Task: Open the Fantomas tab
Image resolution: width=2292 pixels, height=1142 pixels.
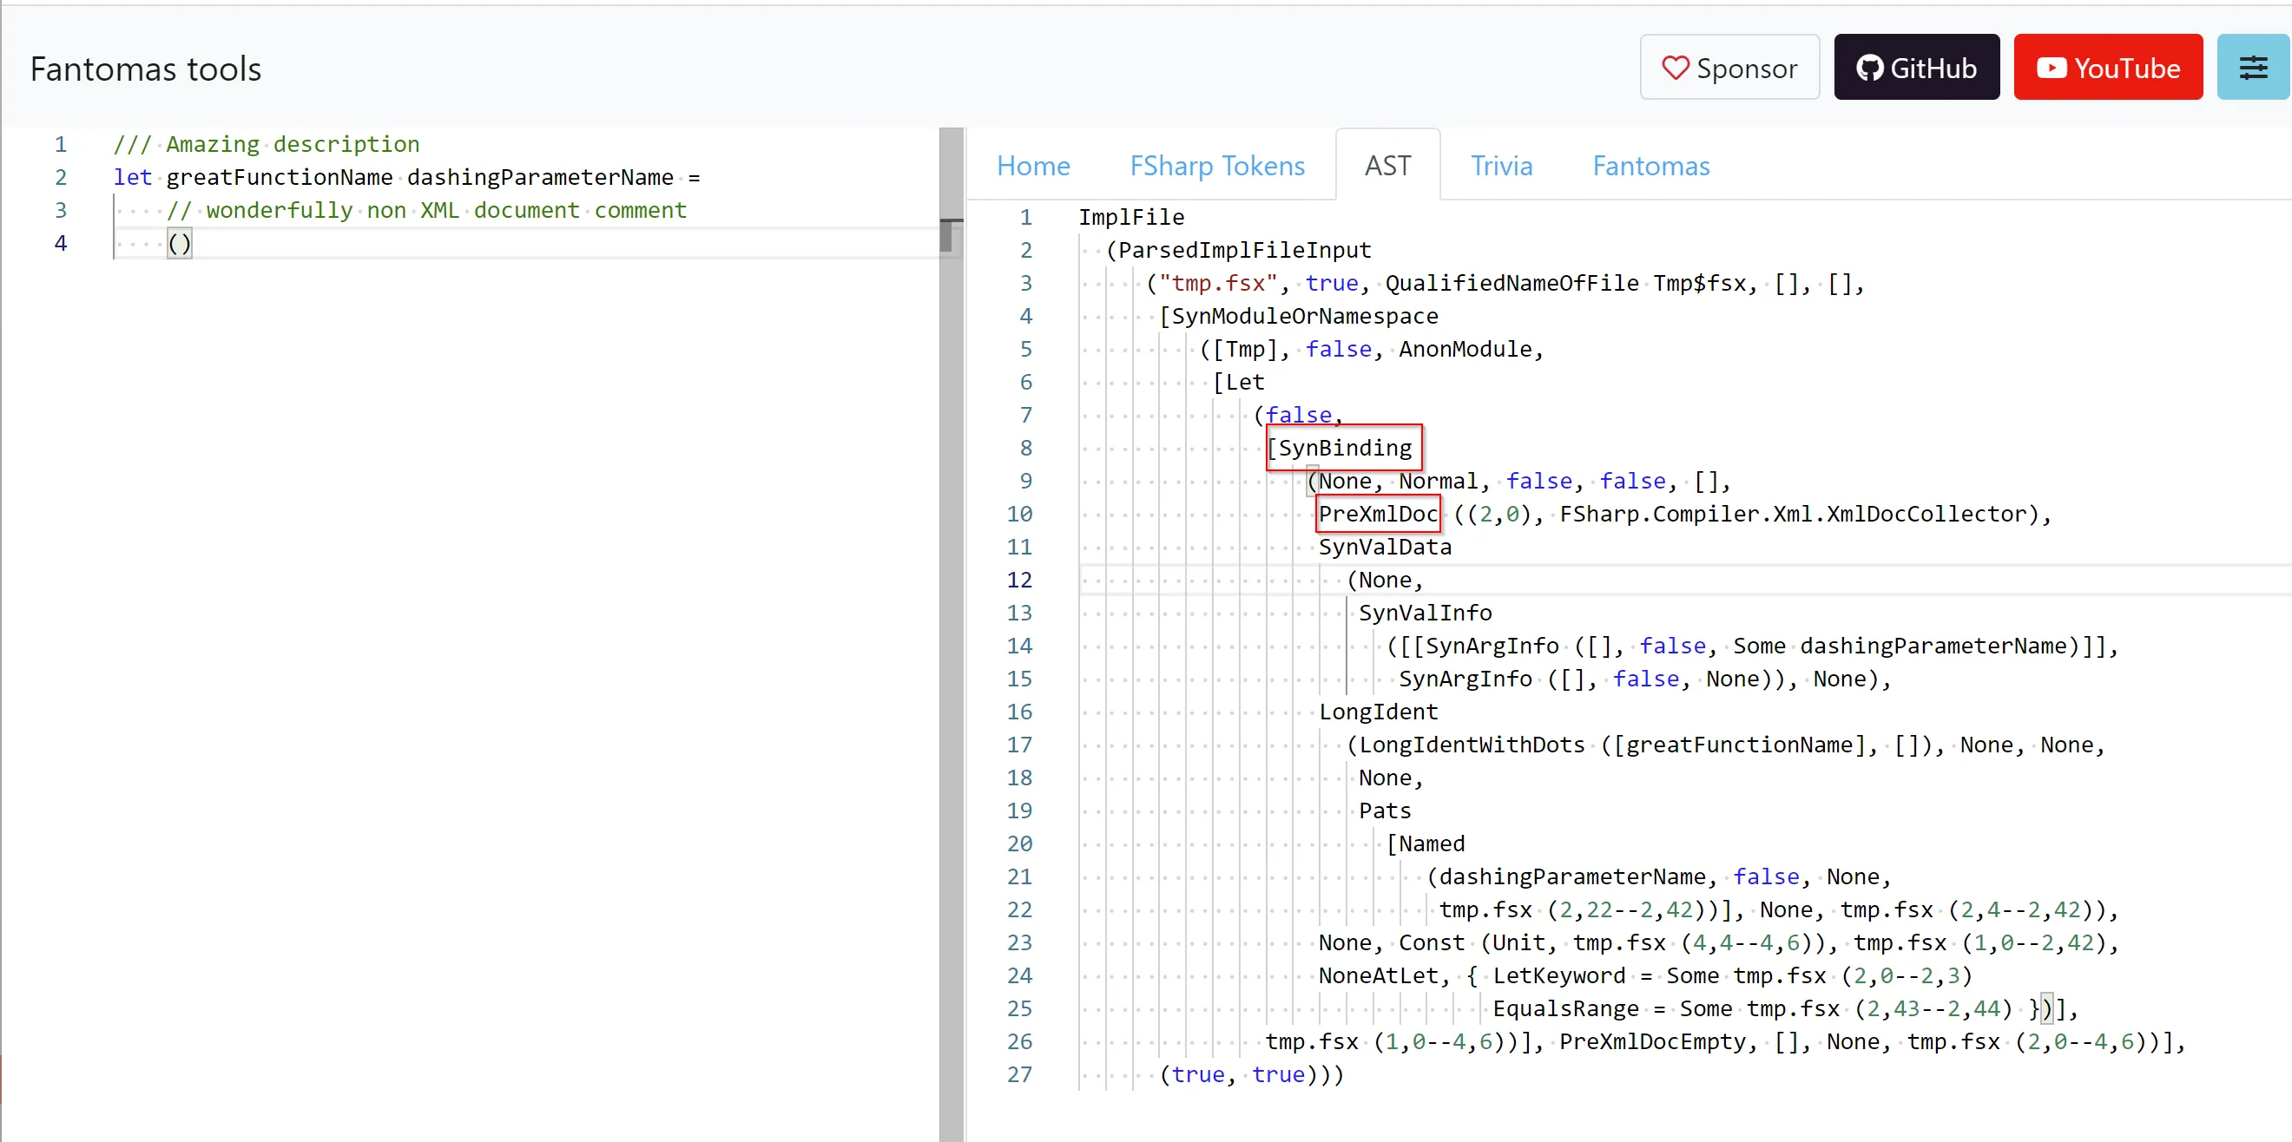Action: [1650, 166]
